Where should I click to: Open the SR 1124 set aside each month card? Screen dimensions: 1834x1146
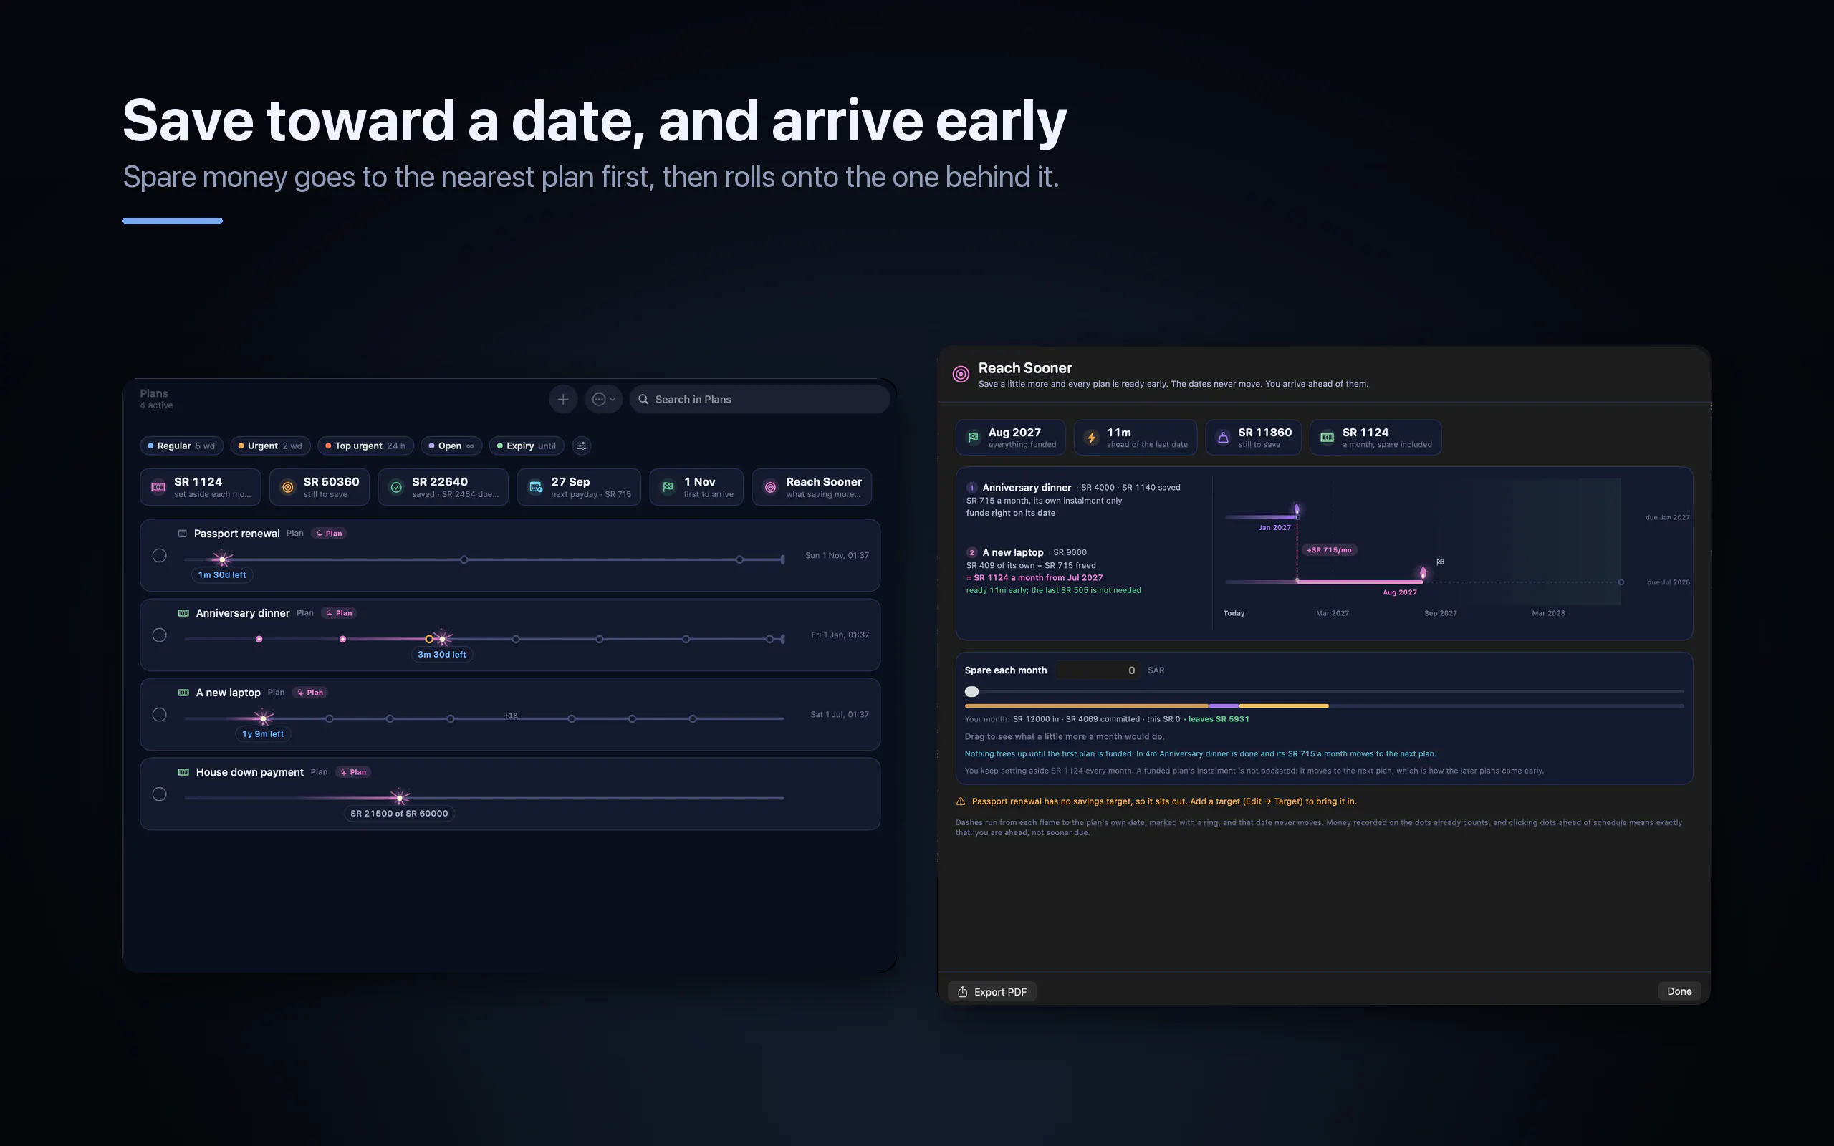[201, 486]
